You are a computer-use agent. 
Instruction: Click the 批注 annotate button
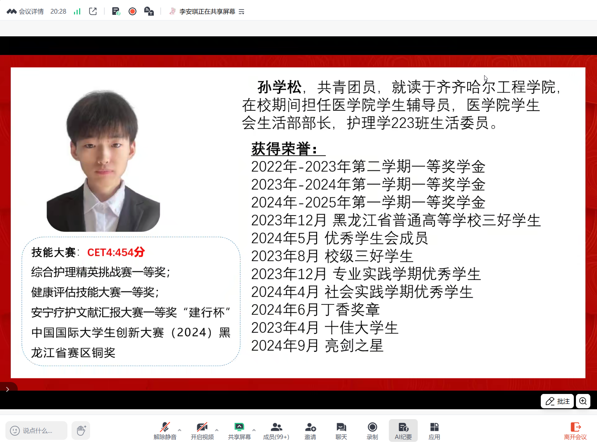(x=557, y=401)
